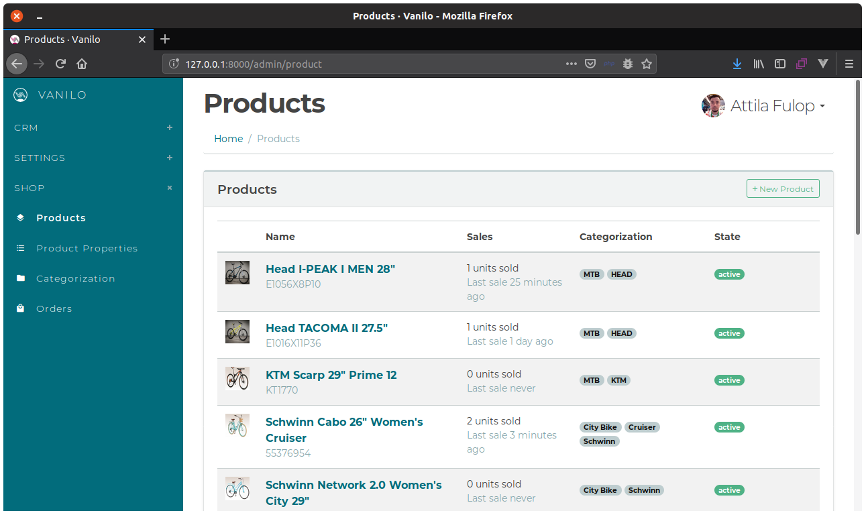The height and width of the screenshot is (517, 868).
Task: Open Product Properties in sidebar
Action: pyautogui.click(x=87, y=248)
